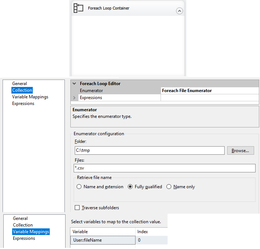Select the Name only radio option
The image size is (260, 249).
coord(169,187)
